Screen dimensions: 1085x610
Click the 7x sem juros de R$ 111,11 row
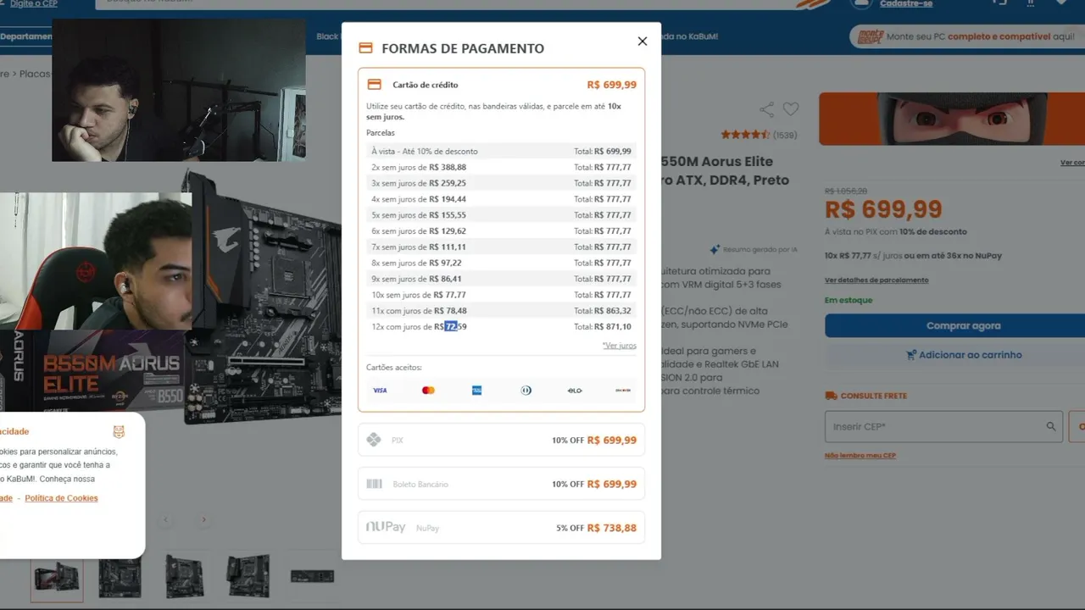[x=502, y=247]
